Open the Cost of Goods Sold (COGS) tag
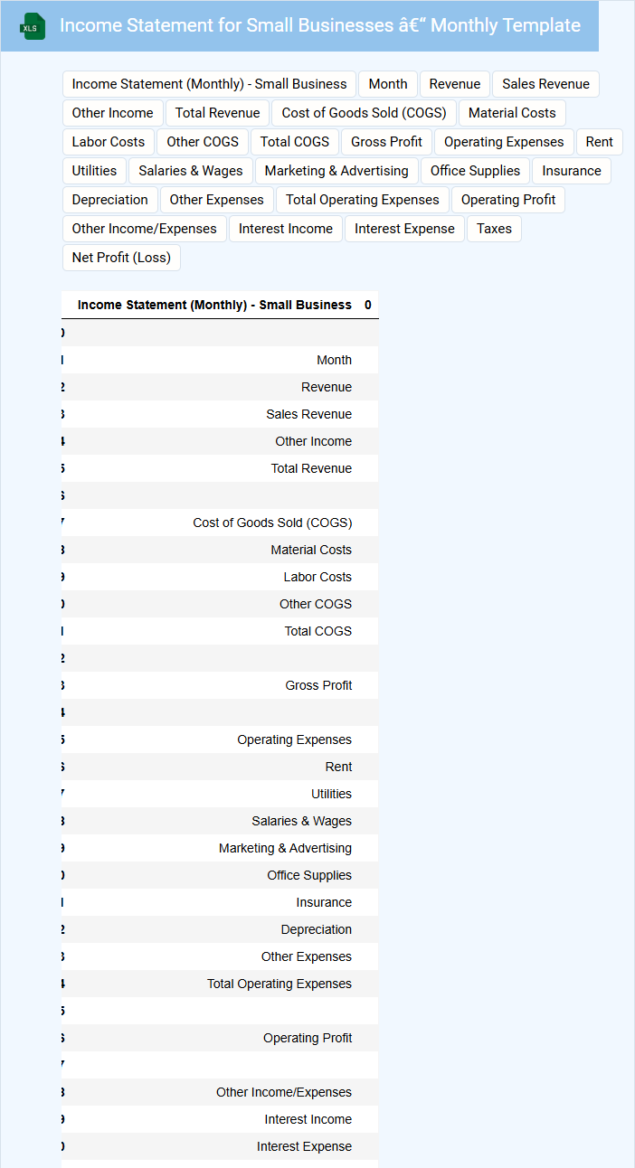The image size is (635, 1168). [x=364, y=113]
